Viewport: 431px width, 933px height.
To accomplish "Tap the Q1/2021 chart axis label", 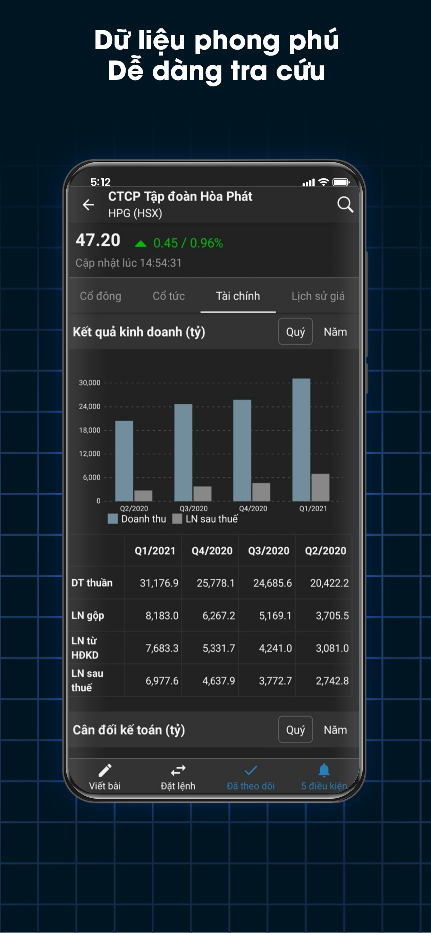I will (x=313, y=508).
